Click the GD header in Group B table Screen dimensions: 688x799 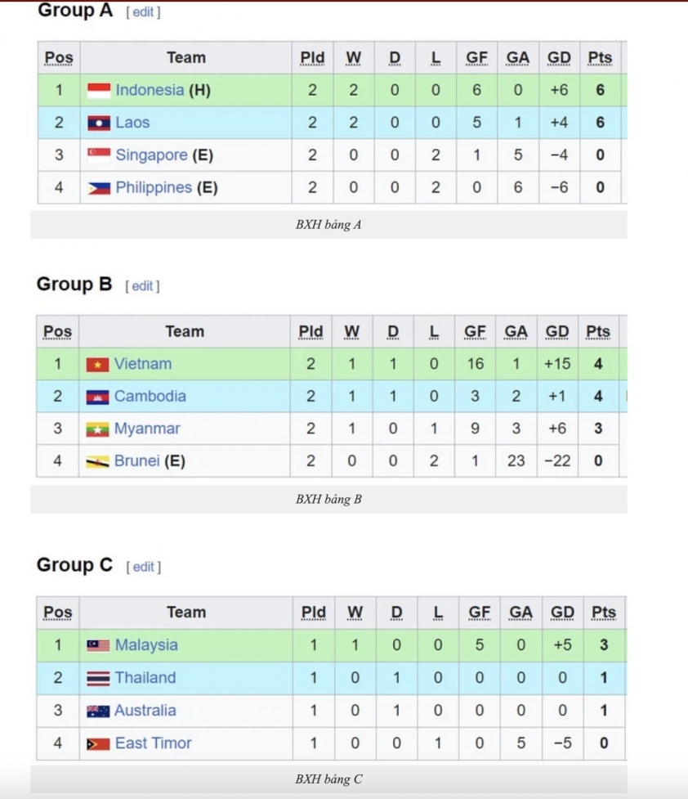557,332
